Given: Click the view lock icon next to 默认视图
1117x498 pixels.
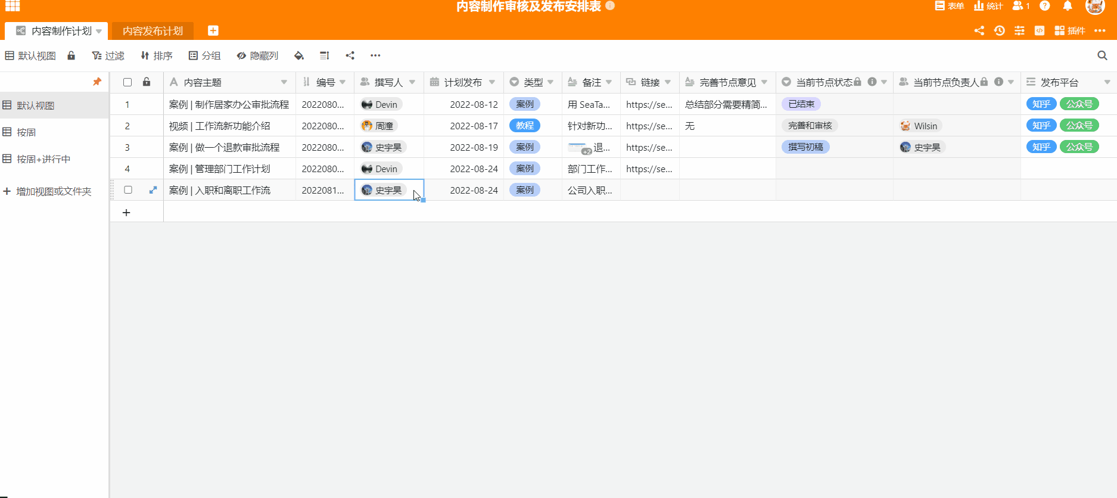Looking at the screenshot, I should (x=71, y=55).
